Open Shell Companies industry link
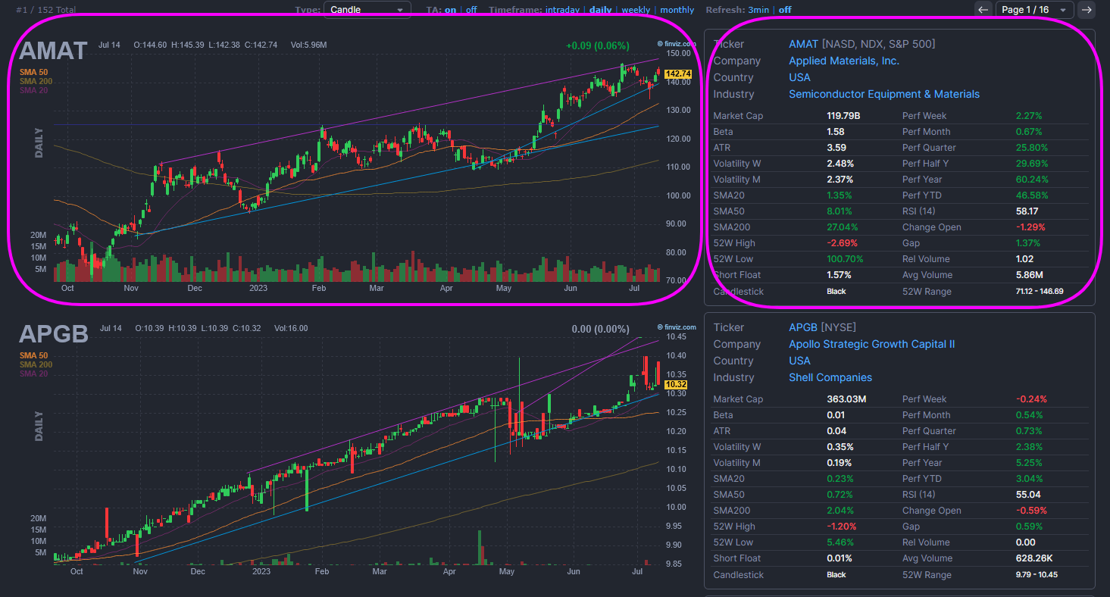1110x597 pixels. pos(830,377)
